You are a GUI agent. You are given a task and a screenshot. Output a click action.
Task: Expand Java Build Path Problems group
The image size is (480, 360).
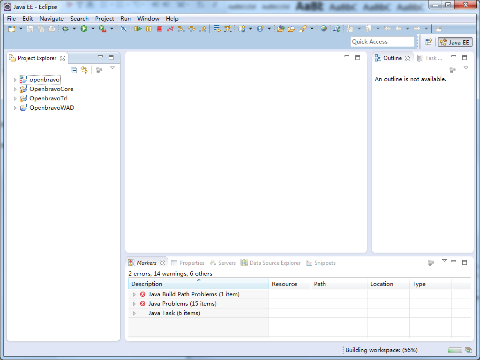pyautogui.click(x=134, y=294)
